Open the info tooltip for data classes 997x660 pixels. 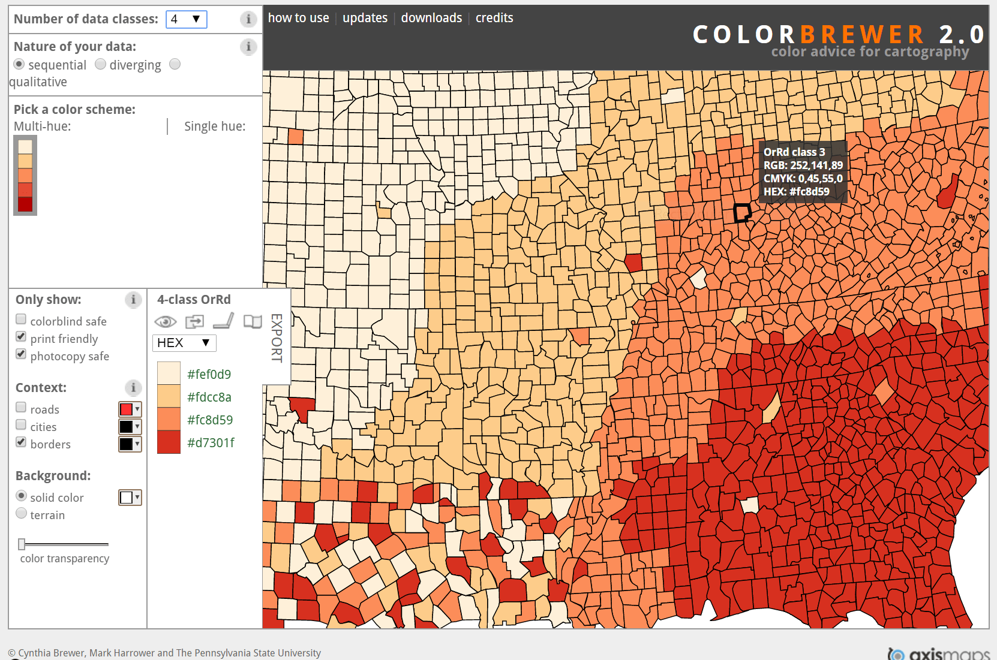click(248, 19)
